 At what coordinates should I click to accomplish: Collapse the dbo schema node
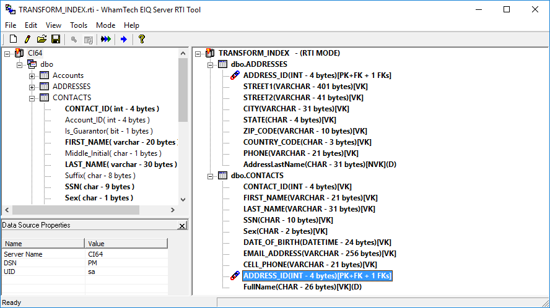tap(20, 65)
